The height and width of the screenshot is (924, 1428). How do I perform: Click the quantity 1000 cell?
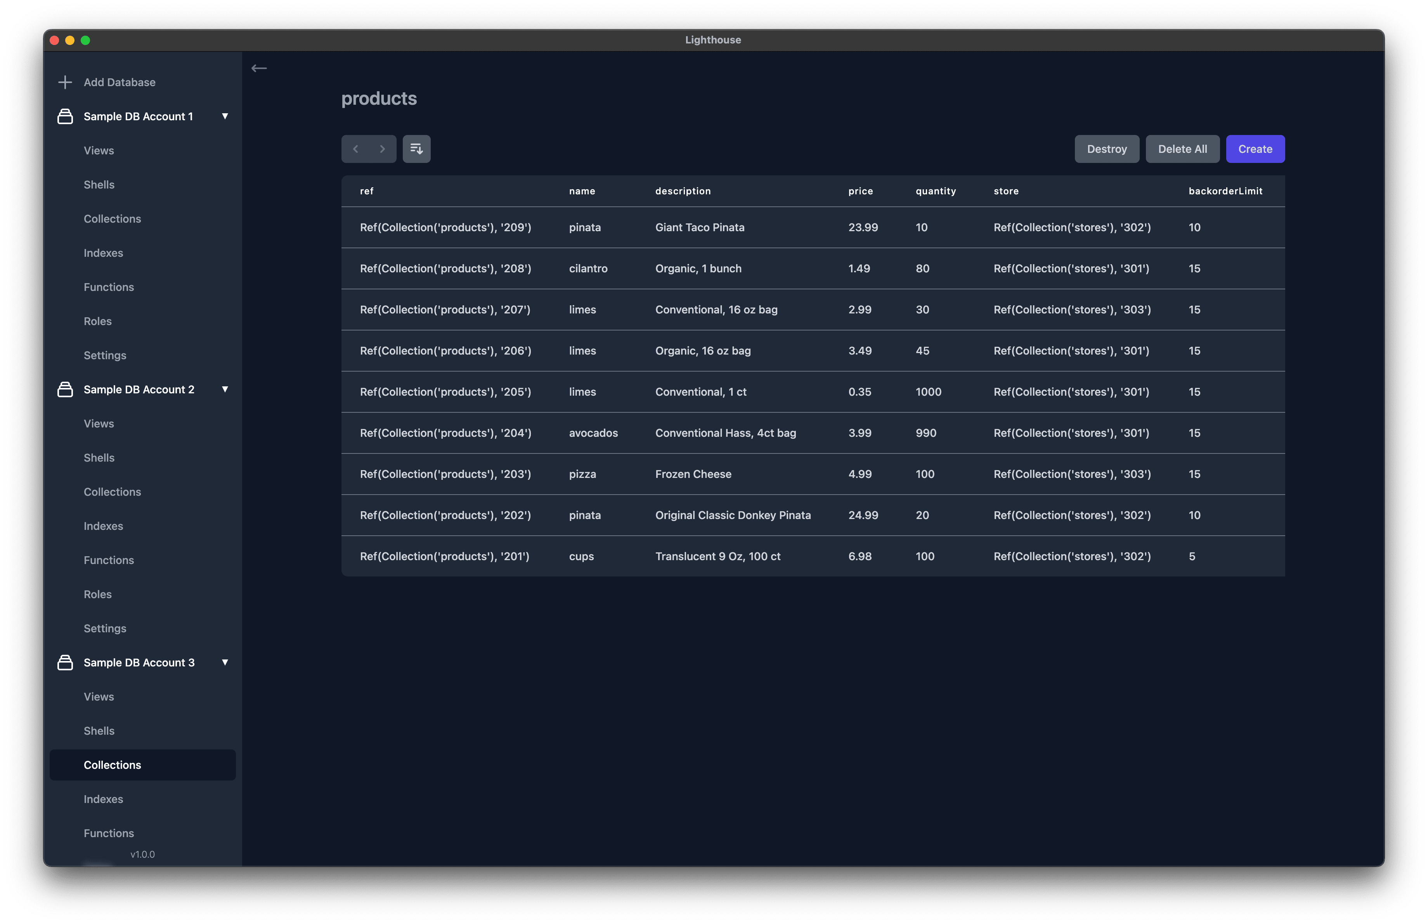pyautogui.click(x=928, y=392)
